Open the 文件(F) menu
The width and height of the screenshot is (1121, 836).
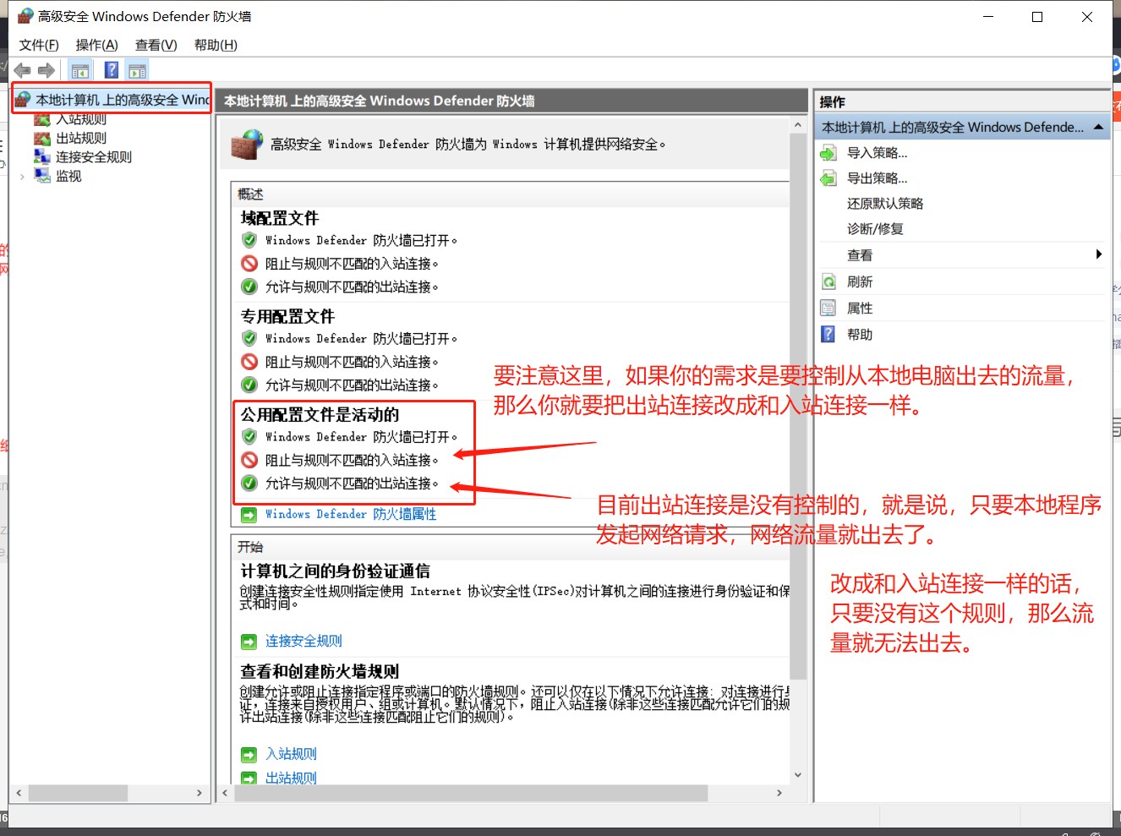pos(39,45)
